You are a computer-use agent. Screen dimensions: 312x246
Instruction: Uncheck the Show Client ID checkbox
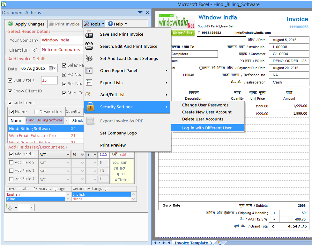10,91
